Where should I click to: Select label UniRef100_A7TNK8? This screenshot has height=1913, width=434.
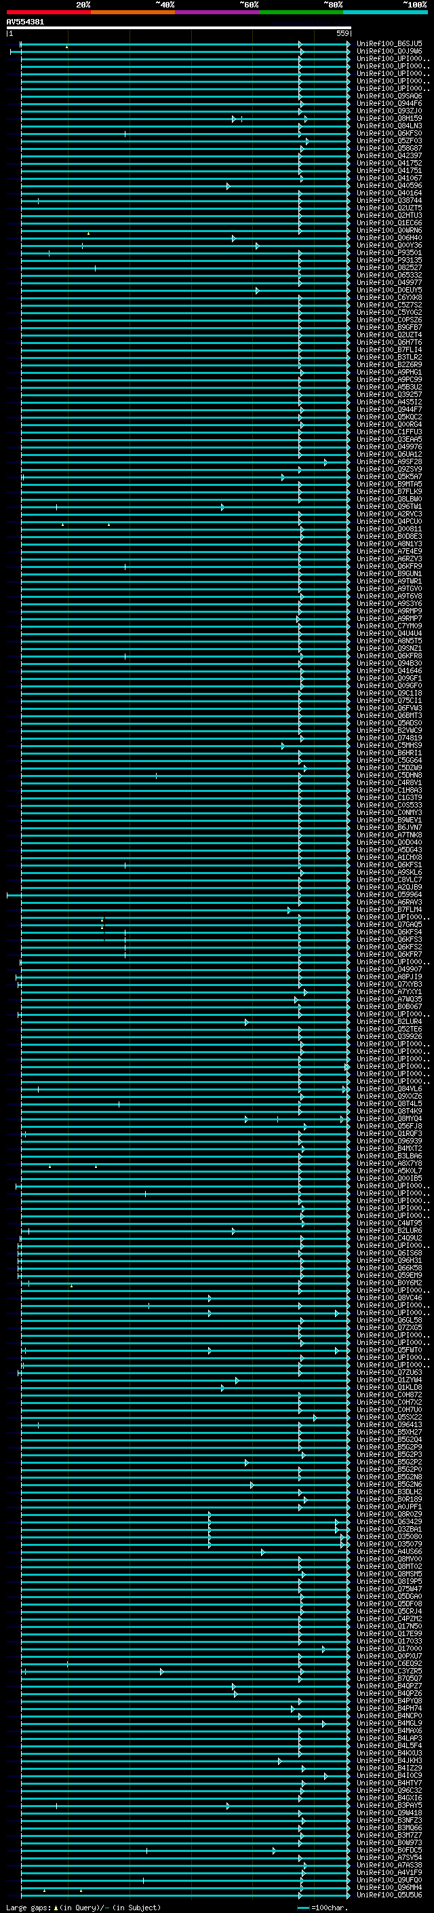[389, 835]
